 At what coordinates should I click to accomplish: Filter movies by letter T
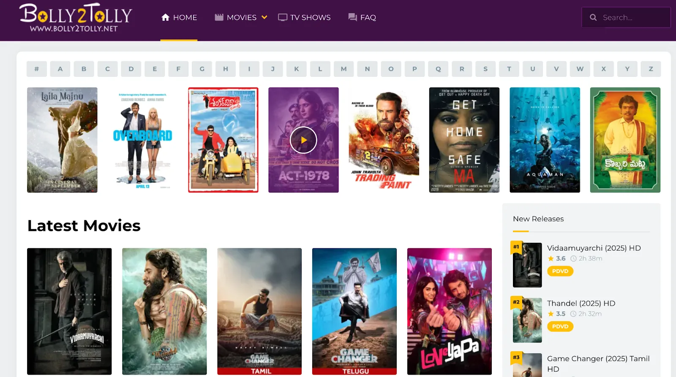[509, 69]
